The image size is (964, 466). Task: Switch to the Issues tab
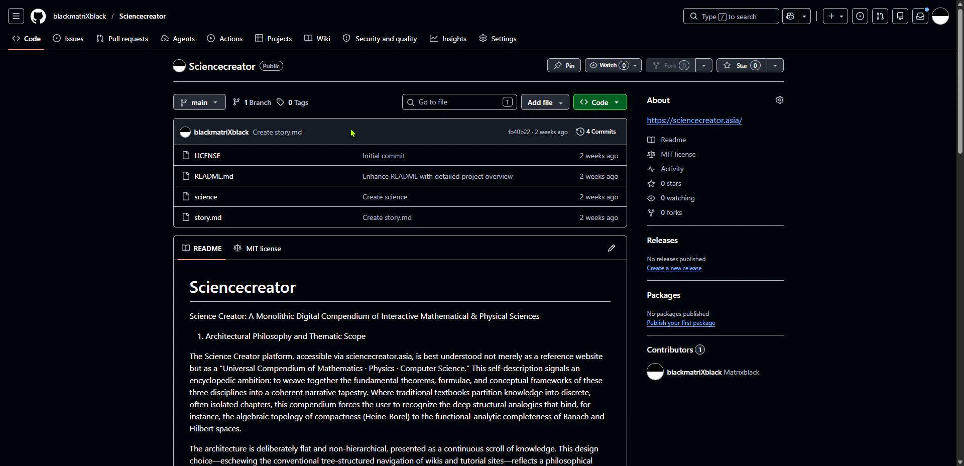[x=68, y=39]
